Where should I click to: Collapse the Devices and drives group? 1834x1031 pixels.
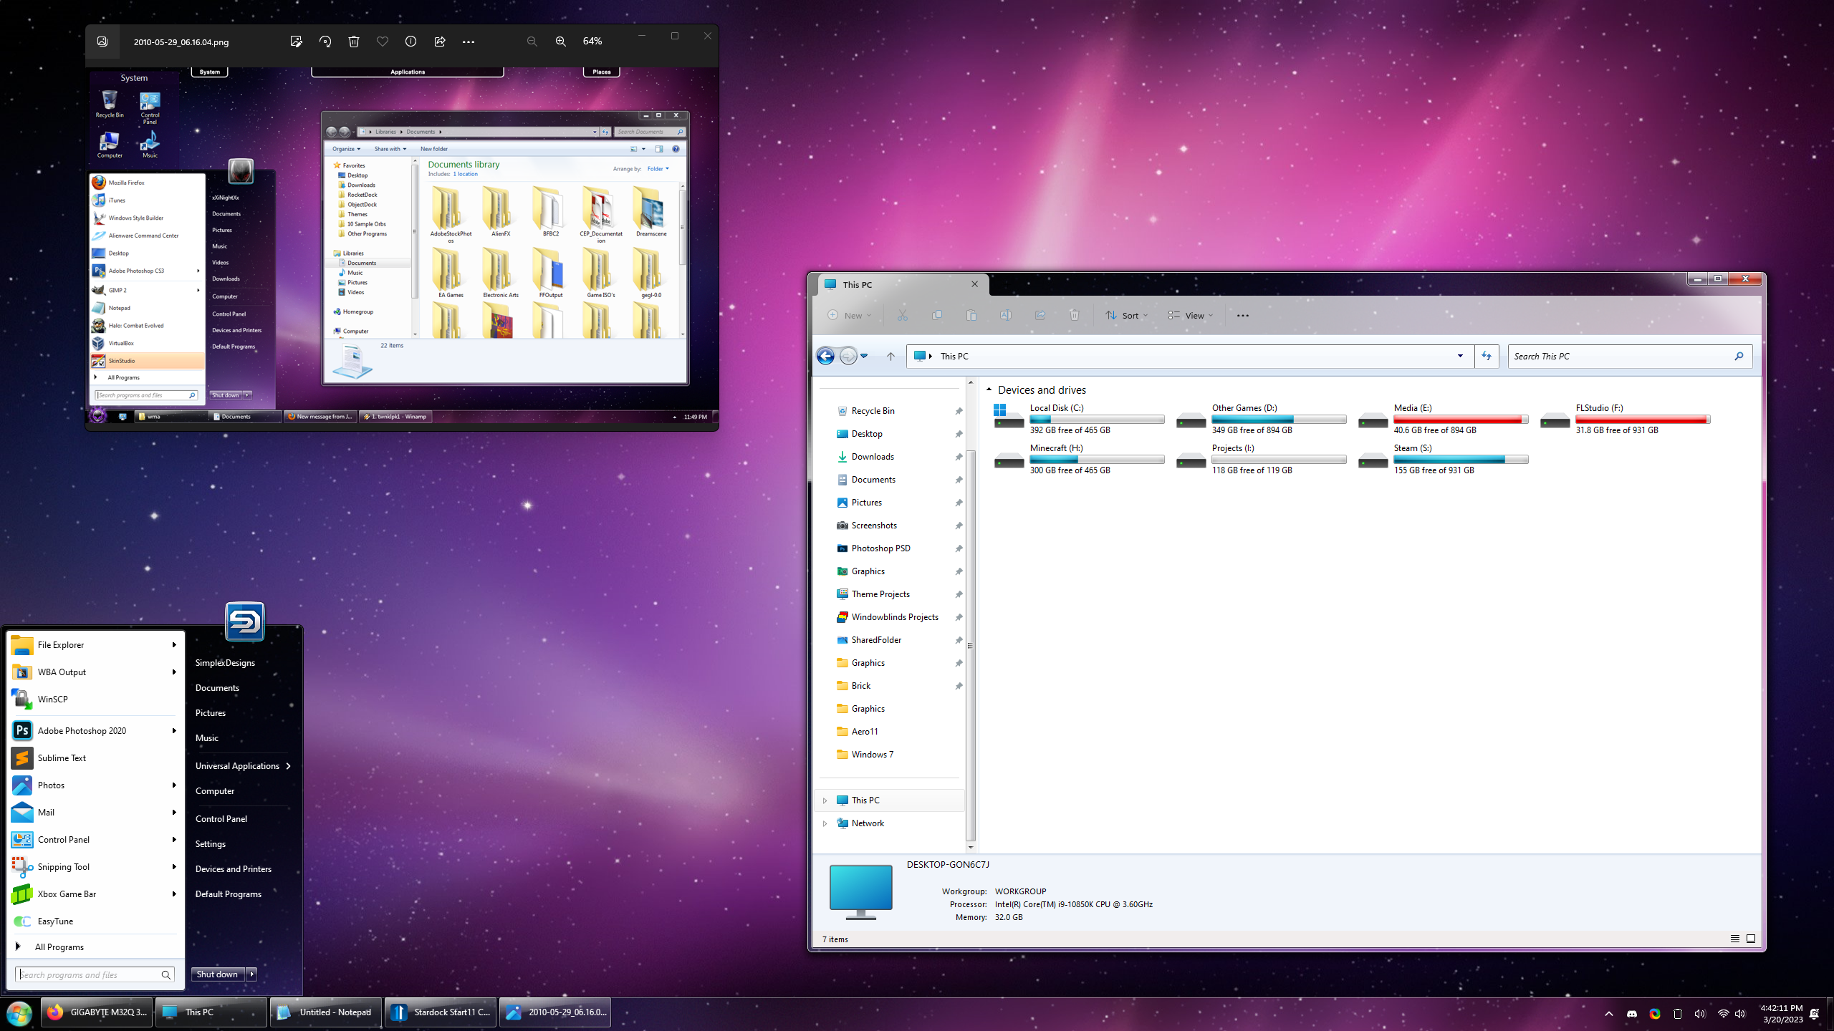(989, 389)
